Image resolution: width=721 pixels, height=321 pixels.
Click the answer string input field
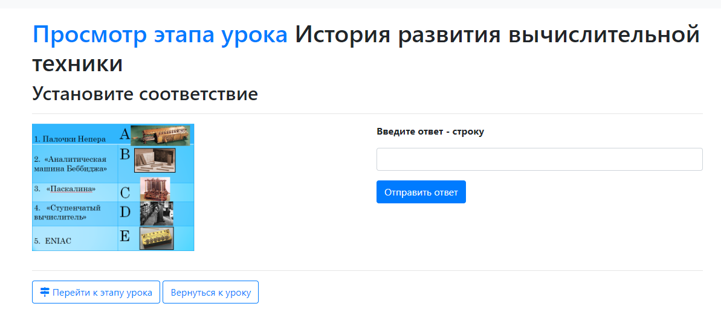pos(539,159)
